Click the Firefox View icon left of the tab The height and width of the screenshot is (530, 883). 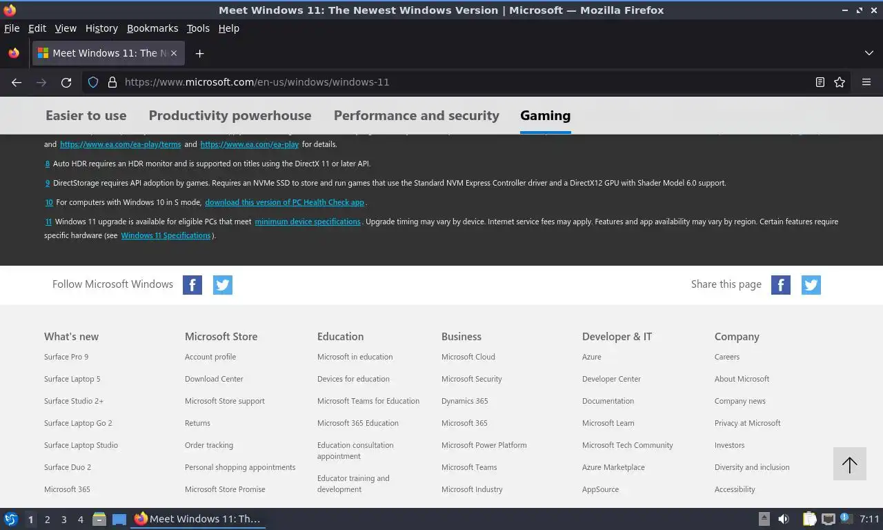click(14, 53)
